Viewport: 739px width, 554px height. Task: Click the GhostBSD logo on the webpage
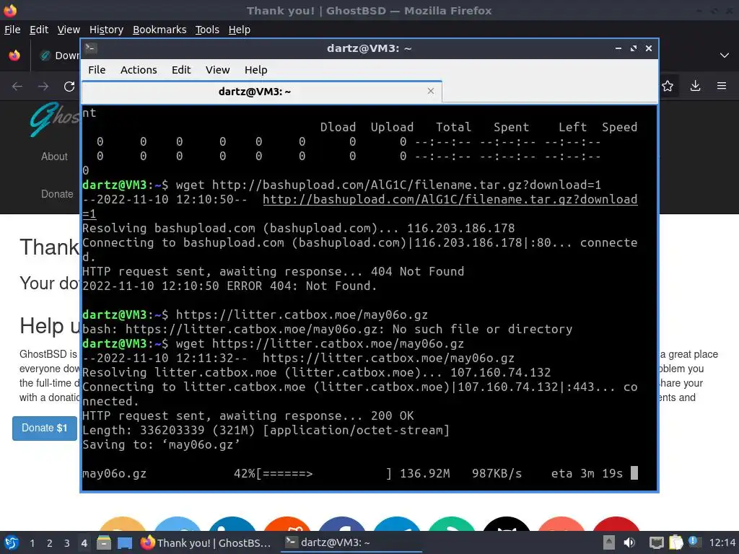pyautogui.click(x=54, y=119)
